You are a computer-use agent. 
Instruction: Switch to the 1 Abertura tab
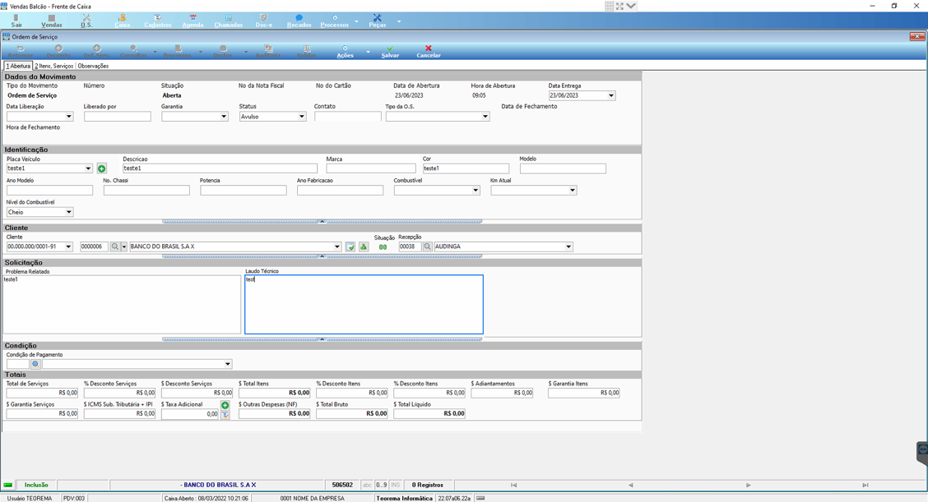18,67
